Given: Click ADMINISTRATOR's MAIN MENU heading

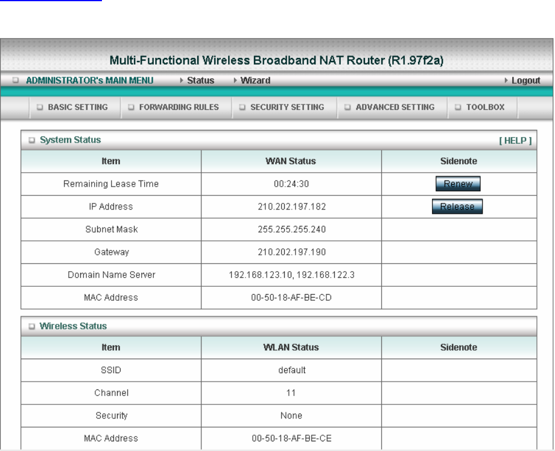Looking at the screenshot, I should pyautogui.click(x=89, y=80).
